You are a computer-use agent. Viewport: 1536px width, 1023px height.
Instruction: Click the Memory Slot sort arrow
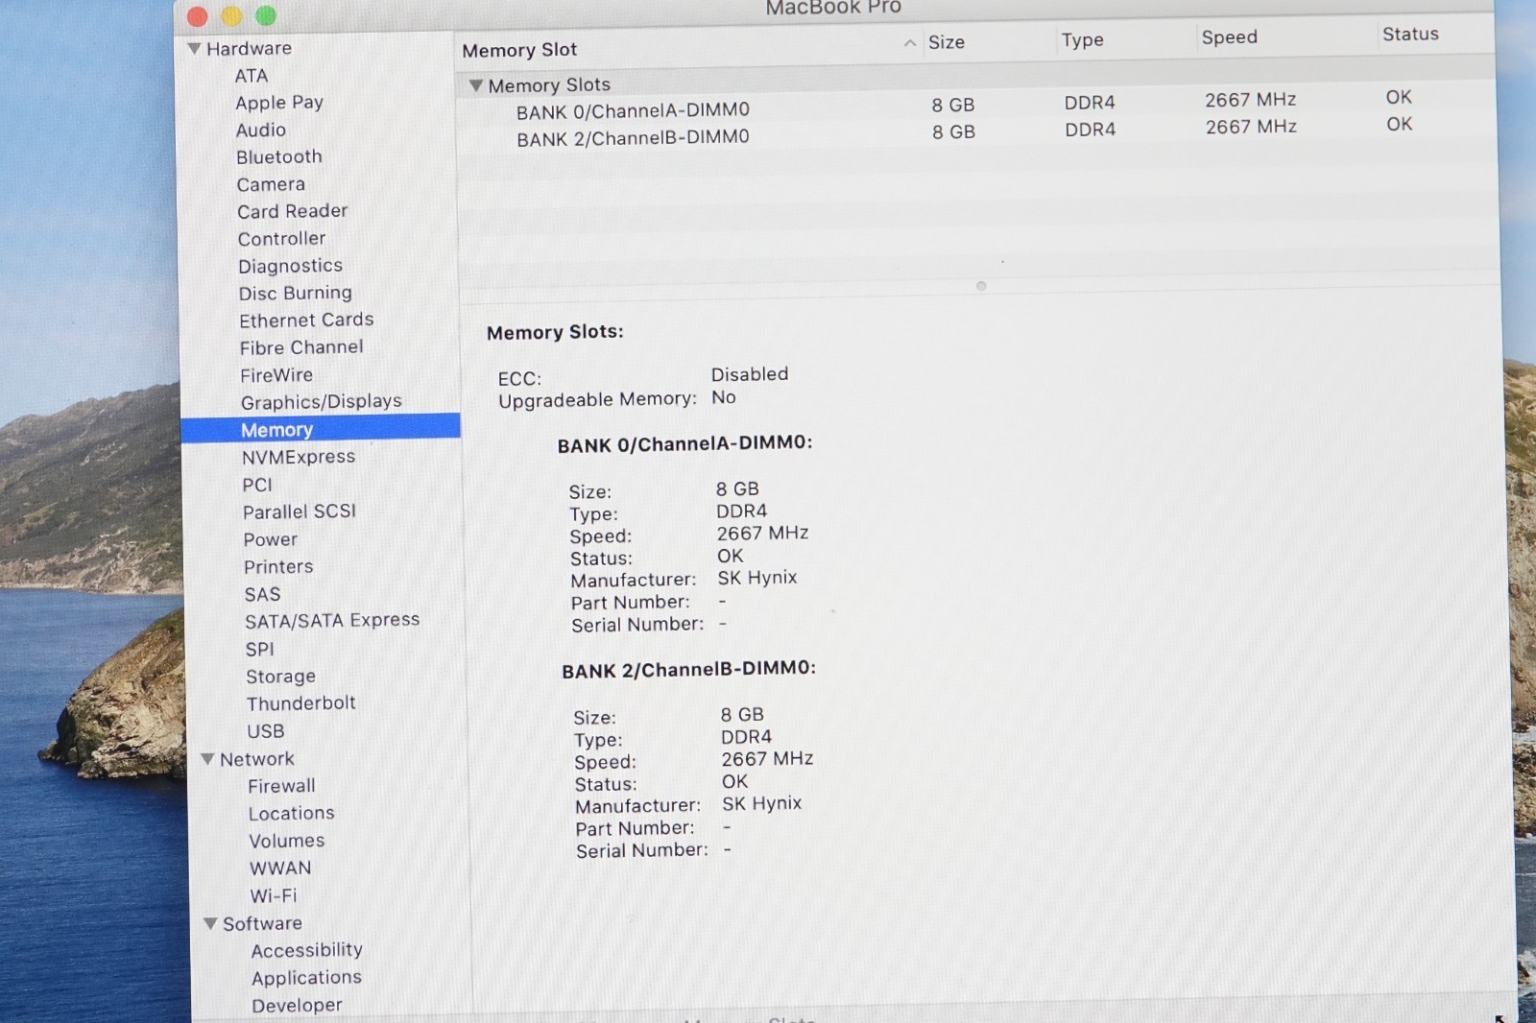point(909,43)
